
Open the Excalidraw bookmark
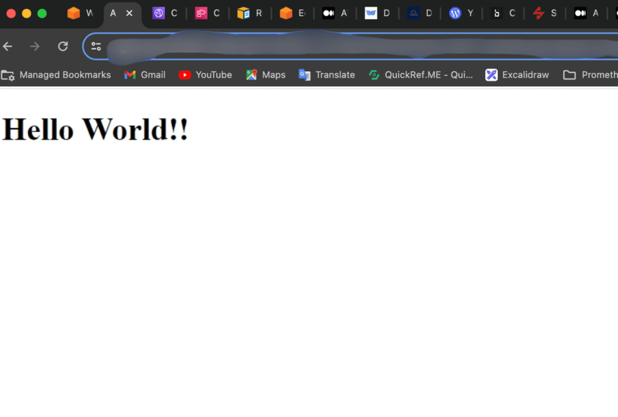click(517, 75)
